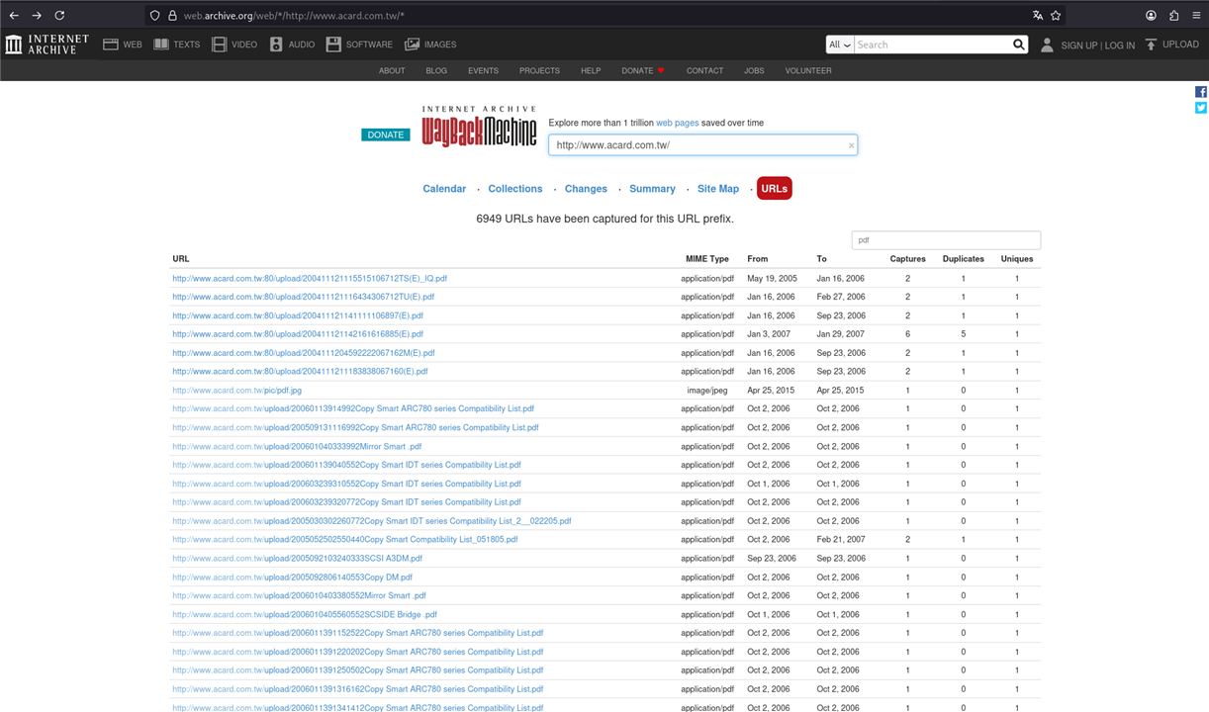
Task: Open the Texts media section
Action: point(177,44)
